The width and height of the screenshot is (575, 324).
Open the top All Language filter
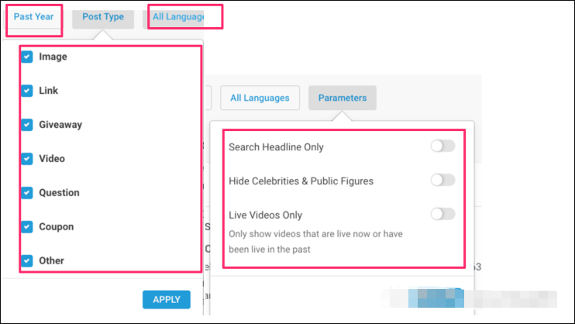tap(178, 16)
